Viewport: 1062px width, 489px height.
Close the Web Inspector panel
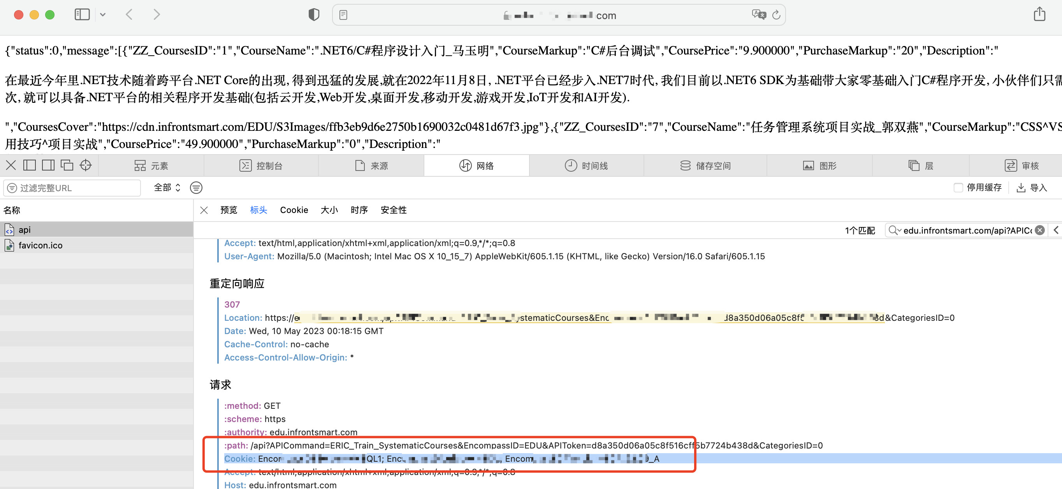coord(11,165)
